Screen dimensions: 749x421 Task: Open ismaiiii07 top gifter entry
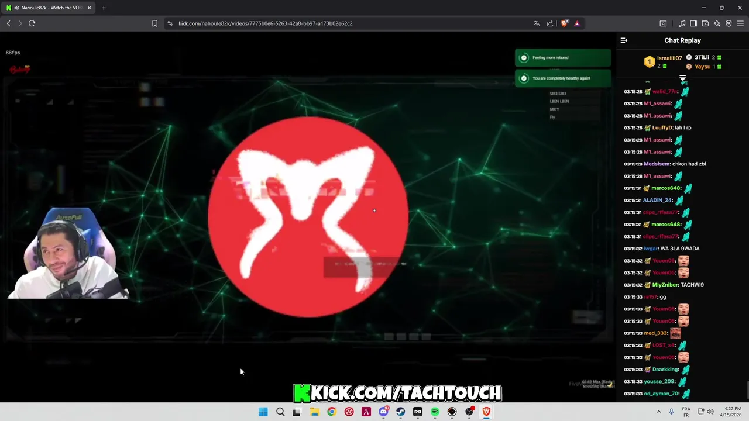pyautogui.click(x=664, y=61)
